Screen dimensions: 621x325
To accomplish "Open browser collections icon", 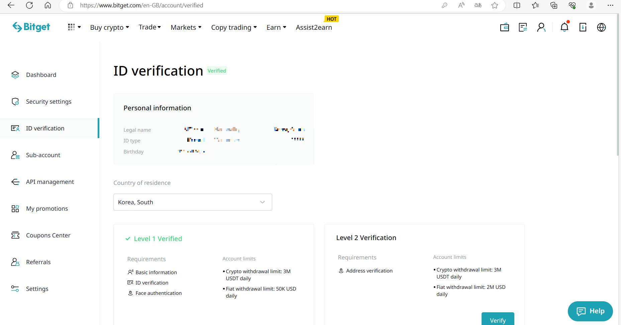I will pos(554,5).
